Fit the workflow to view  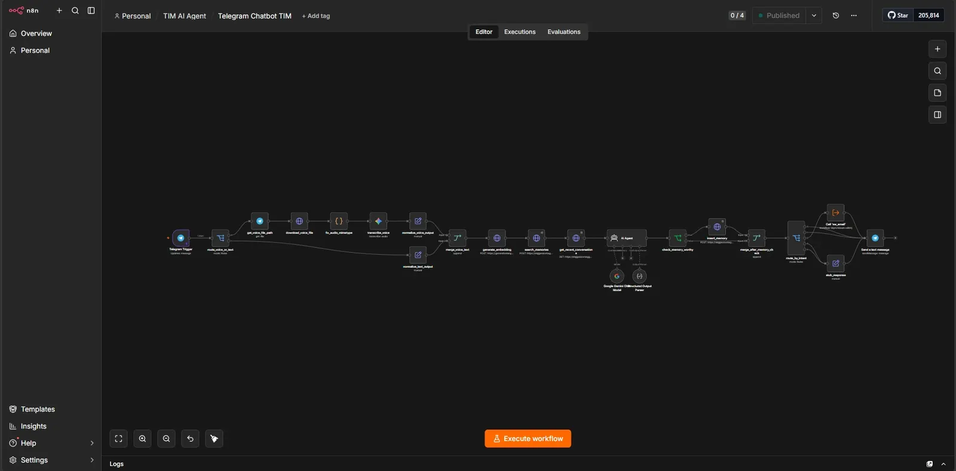tap(118, 439)
